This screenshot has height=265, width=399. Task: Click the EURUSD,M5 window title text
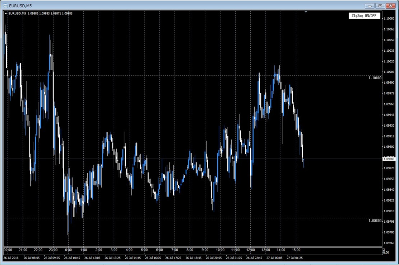[20, 6]
